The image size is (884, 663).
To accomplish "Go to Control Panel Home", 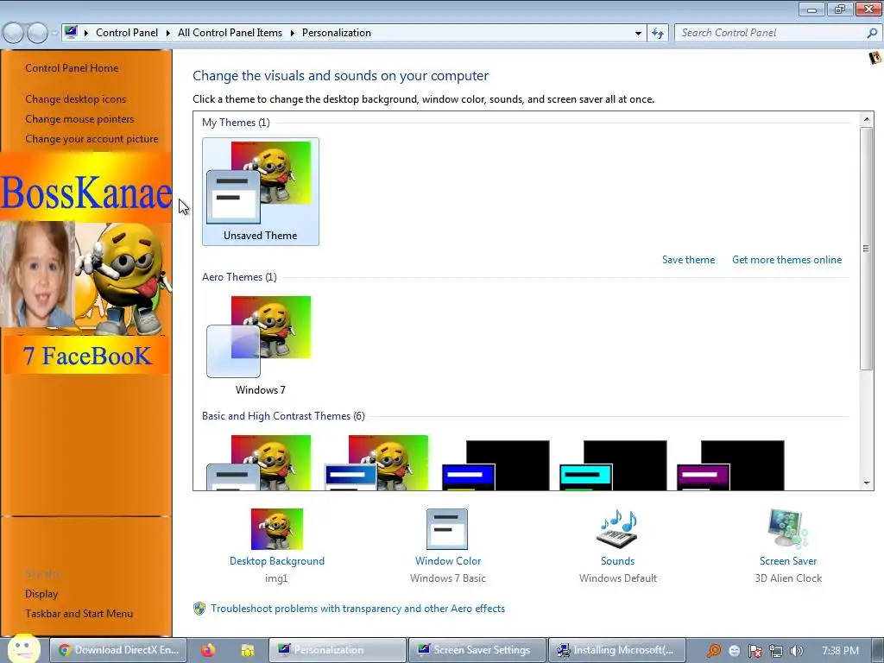I will click(x=72, y=68).
